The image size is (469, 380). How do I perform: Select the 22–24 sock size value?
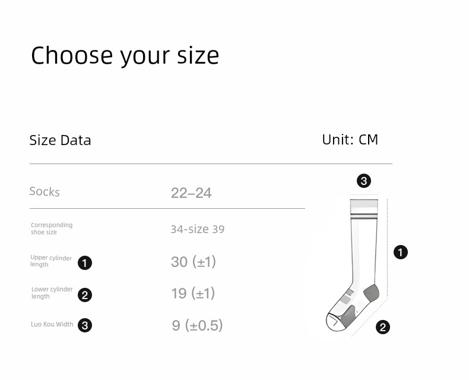[x=191, y=193]
